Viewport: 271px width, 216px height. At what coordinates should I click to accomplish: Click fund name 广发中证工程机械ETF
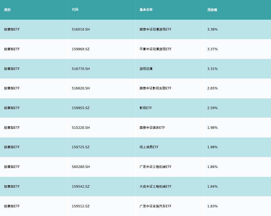tap(156, 167)
